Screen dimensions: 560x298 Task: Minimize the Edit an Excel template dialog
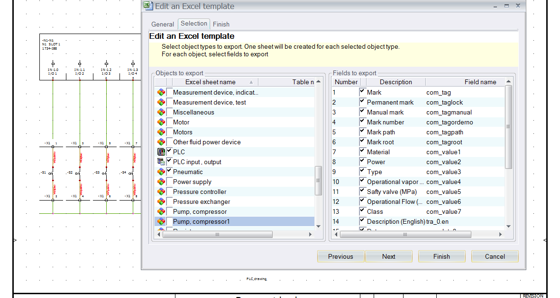[x=495, y=6]
